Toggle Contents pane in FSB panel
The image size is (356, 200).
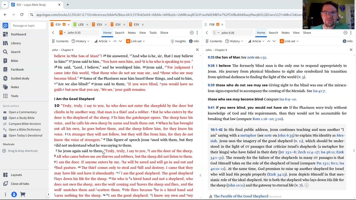(214, 41)
